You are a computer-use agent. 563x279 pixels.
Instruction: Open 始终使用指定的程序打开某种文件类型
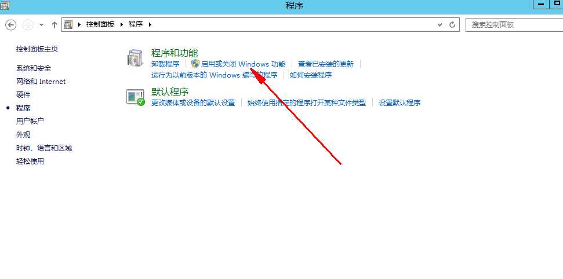tap(307, 103)
